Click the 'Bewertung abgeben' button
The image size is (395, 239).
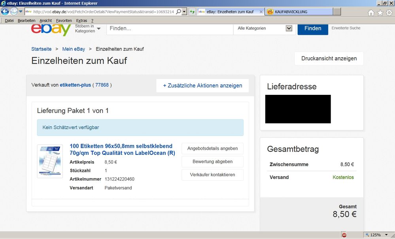coord(212,162)
